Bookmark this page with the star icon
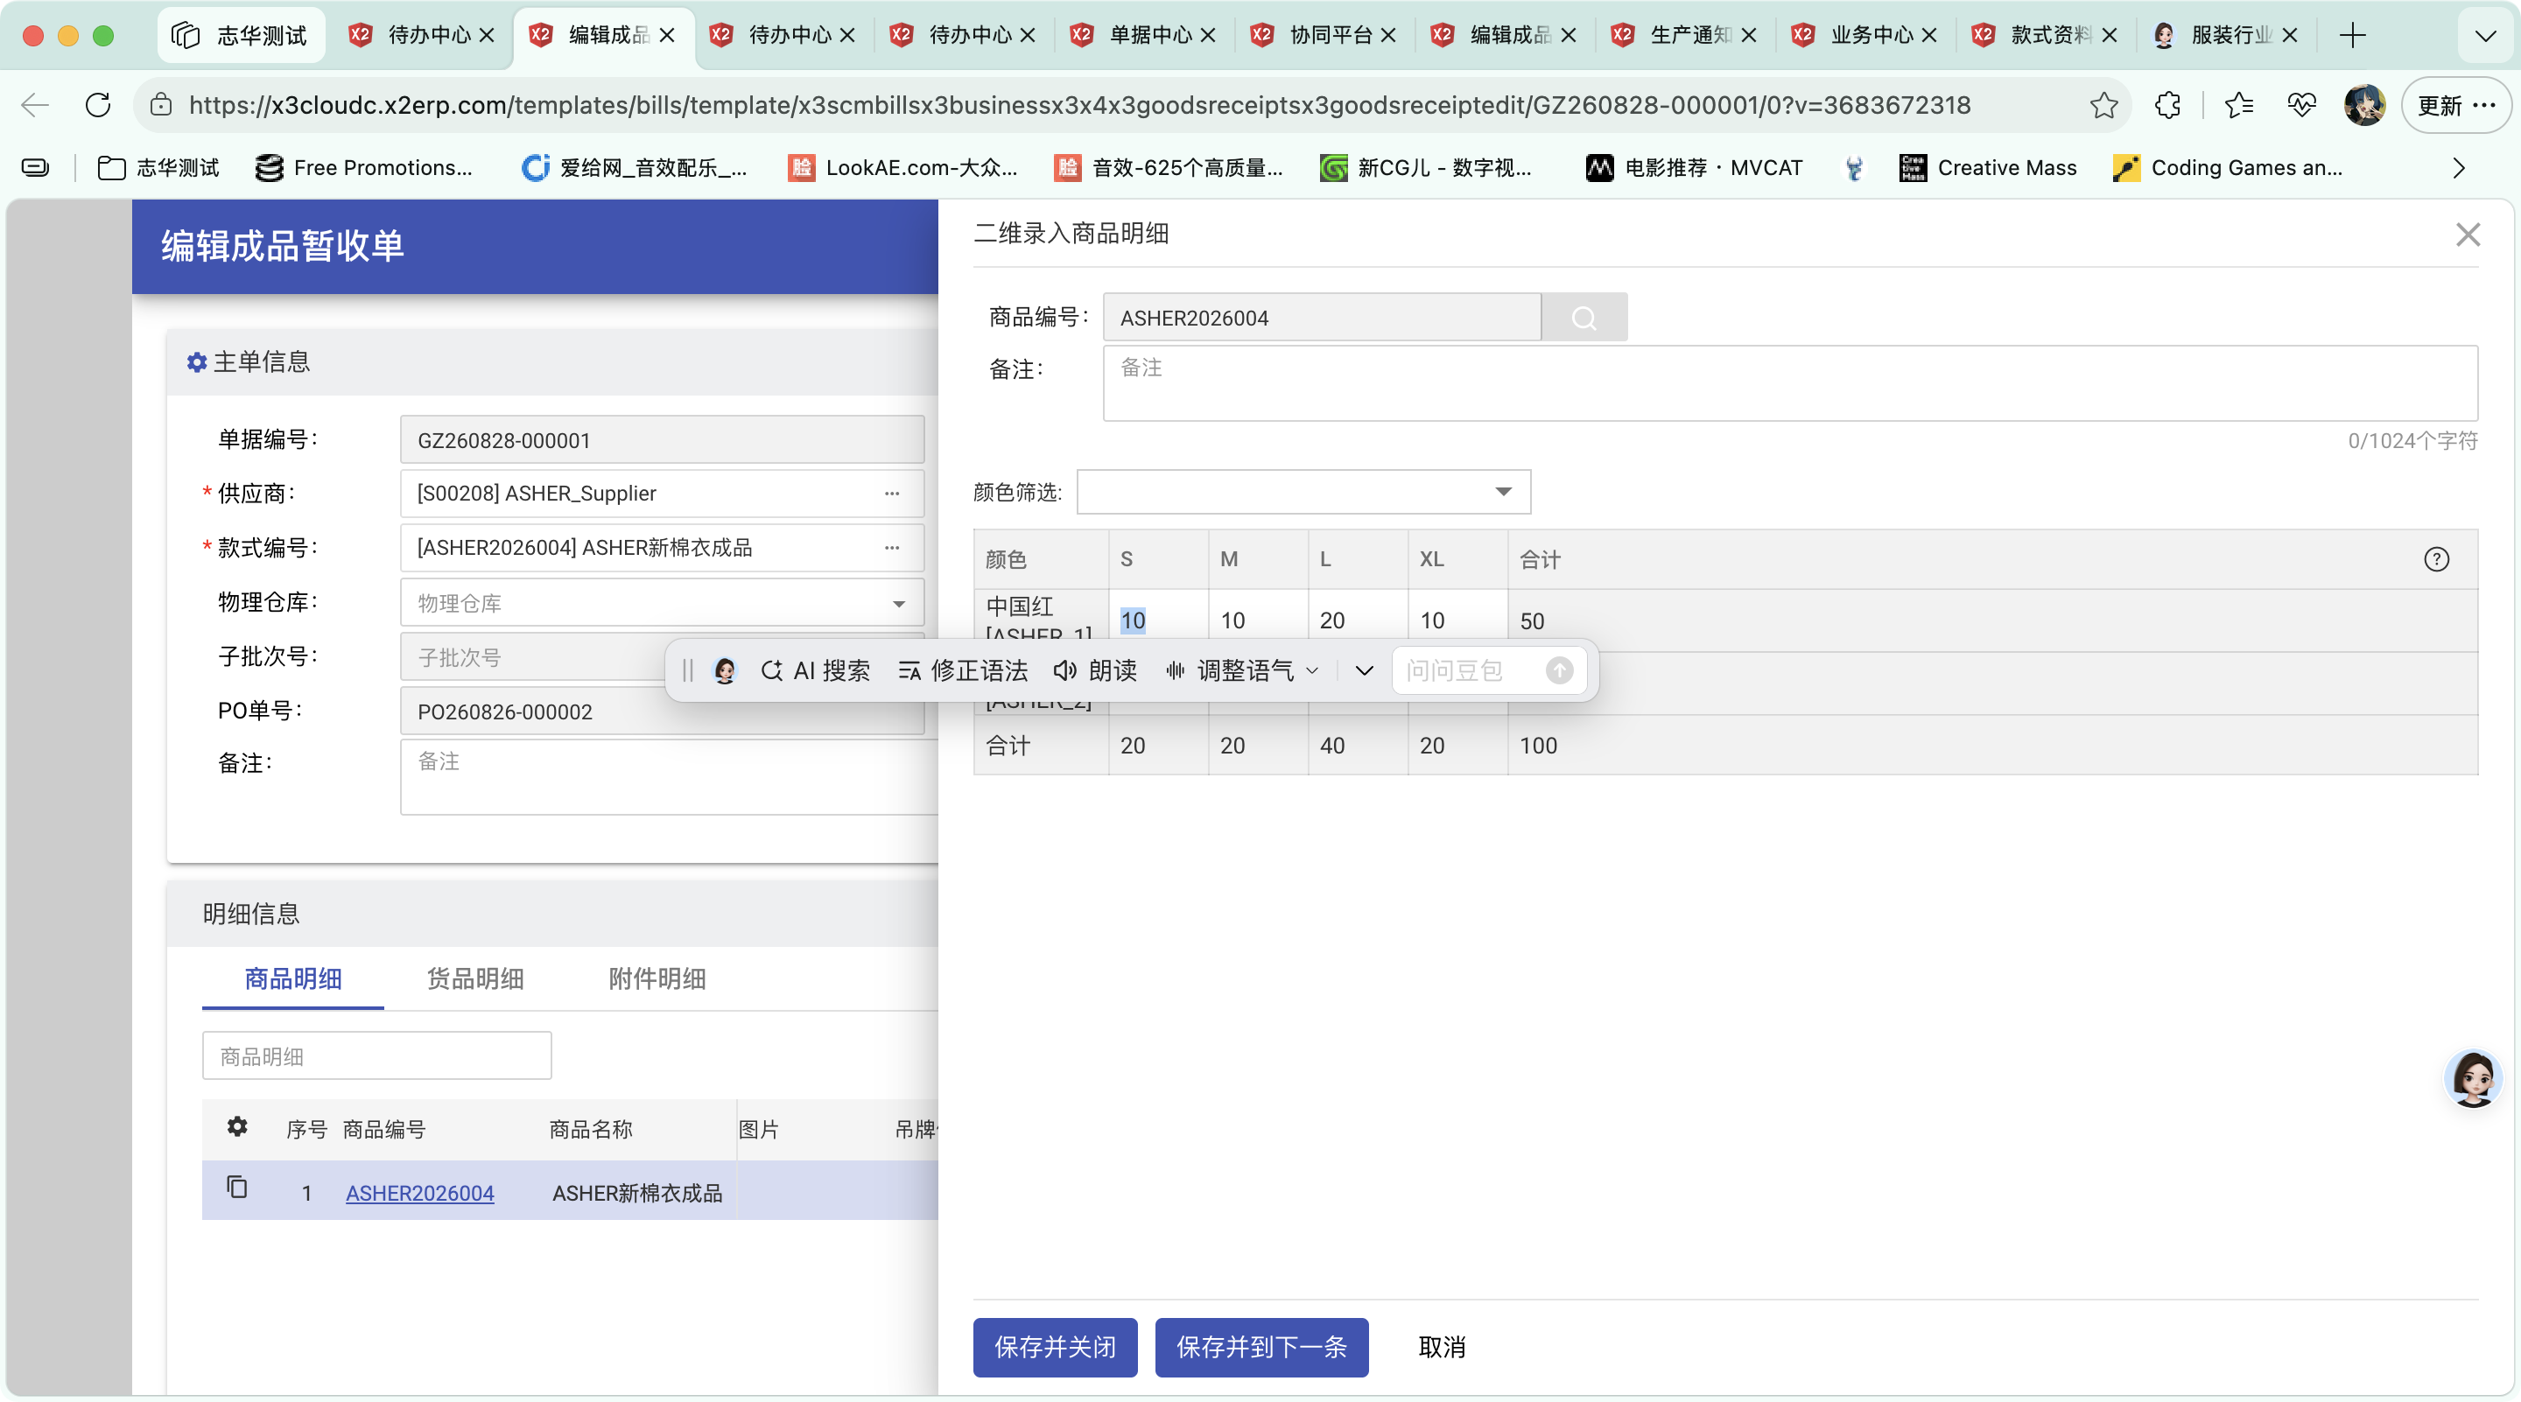This screenshot has height=1402, width=2521. tap(2104, 106)
